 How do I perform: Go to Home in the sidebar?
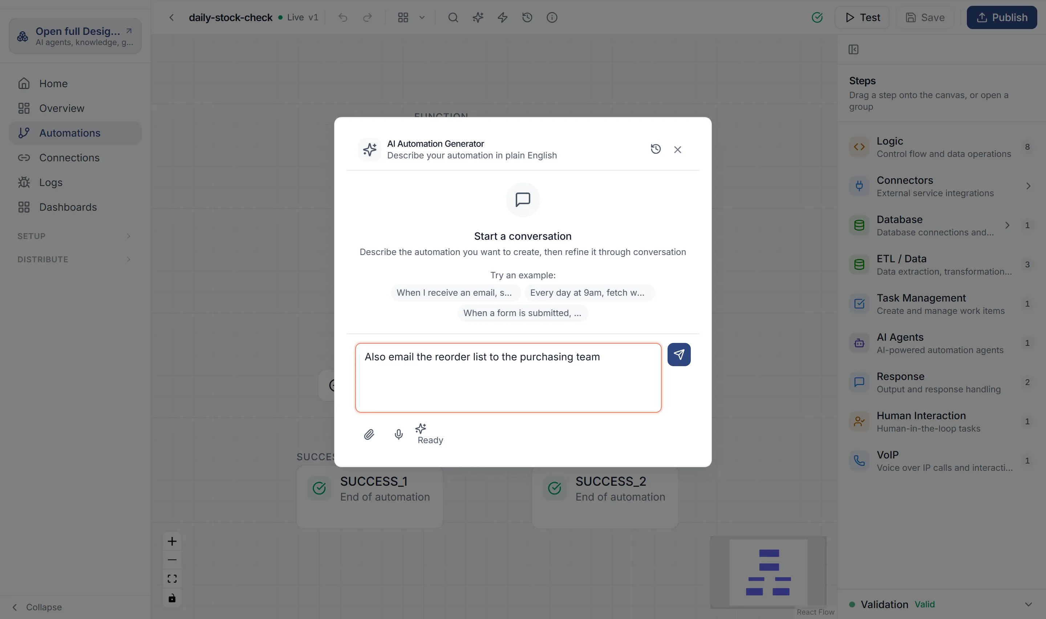coord(75,84)
